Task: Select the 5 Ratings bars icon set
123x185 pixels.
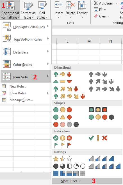Action: (105, 166)
